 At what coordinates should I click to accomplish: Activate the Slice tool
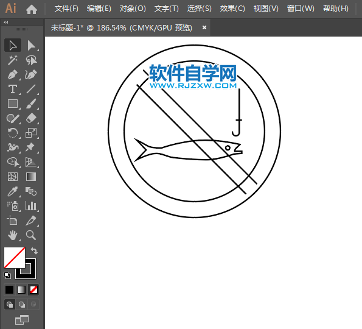[x=31, y=221]
